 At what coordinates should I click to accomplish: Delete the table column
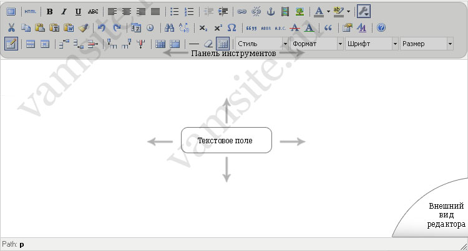(141, 44)
